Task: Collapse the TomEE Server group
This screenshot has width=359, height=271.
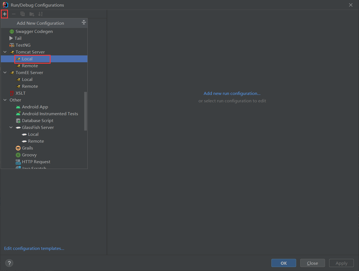Action: click(5, 73)
